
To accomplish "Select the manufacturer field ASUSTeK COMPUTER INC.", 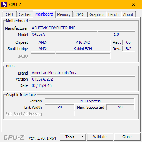I will 83,28.
